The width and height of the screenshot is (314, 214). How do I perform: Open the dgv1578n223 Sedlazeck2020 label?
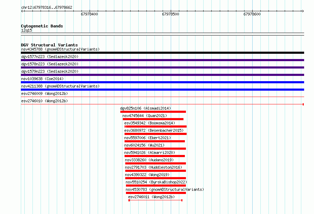(50, 64)
